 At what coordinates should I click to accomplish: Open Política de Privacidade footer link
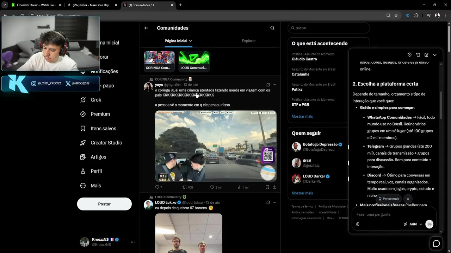point(332,207)
